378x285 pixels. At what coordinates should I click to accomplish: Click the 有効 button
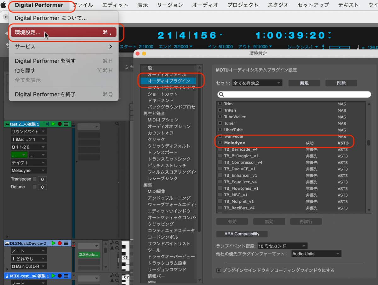(232, 221)
